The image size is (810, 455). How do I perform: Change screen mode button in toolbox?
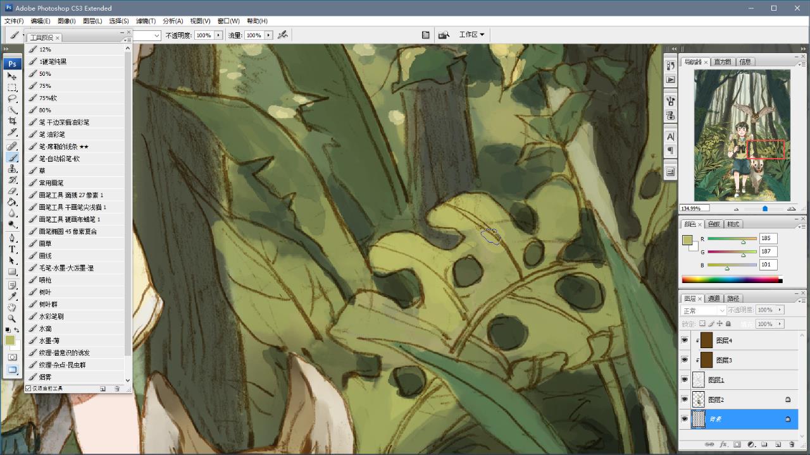coord(12,370)
